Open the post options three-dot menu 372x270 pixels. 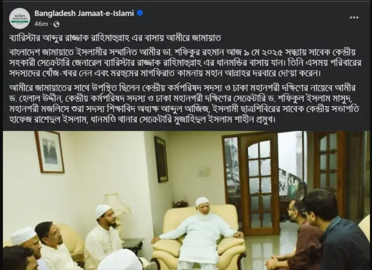354,18
